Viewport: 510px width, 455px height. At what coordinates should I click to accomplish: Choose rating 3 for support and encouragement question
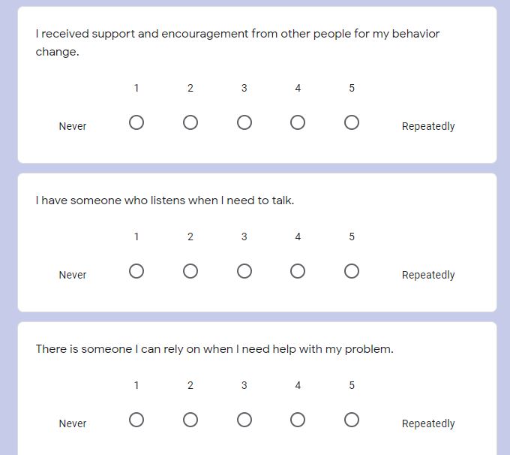pos(244,123)
